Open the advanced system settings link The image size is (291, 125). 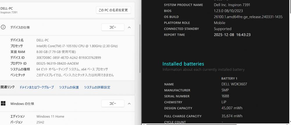pos(97,87)
